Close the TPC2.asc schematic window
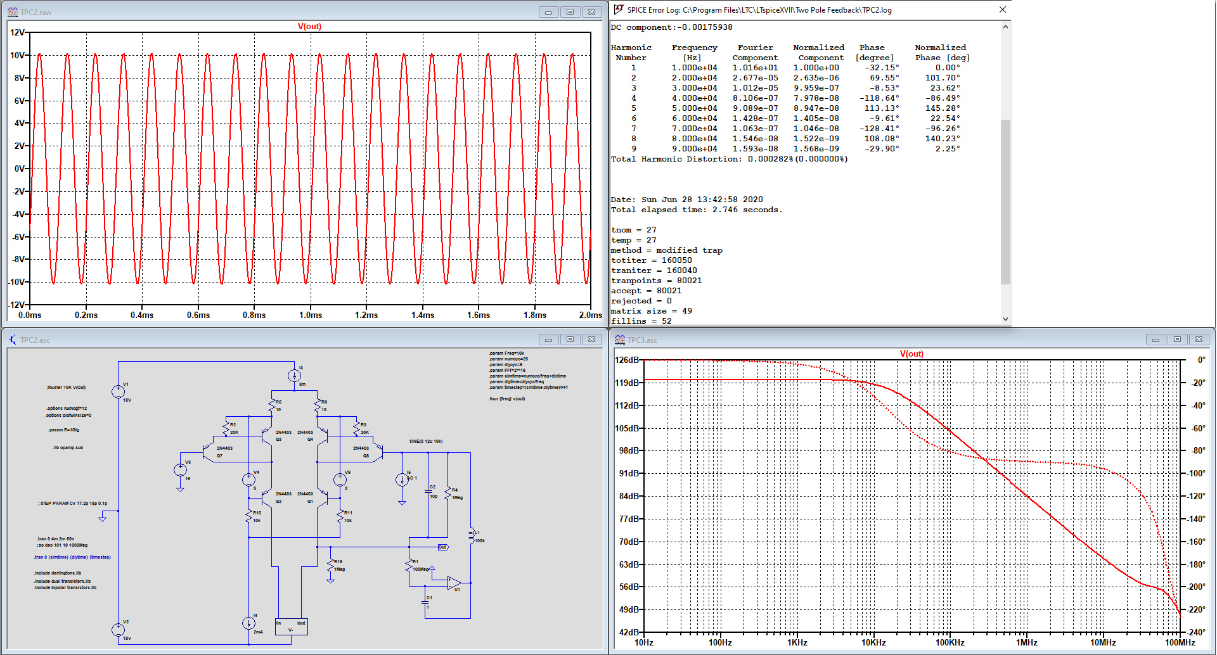The width and height of the screenshot is (1217, 655). pos(591,340)
